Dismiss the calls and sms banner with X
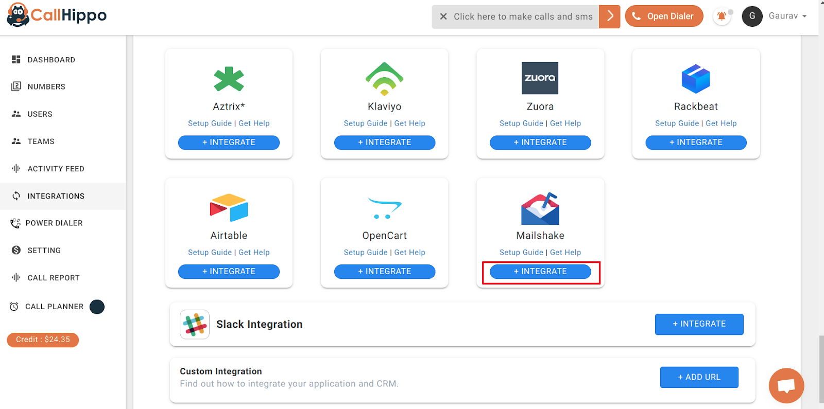This screenshot has width=824, height=409. coord(443,16)
